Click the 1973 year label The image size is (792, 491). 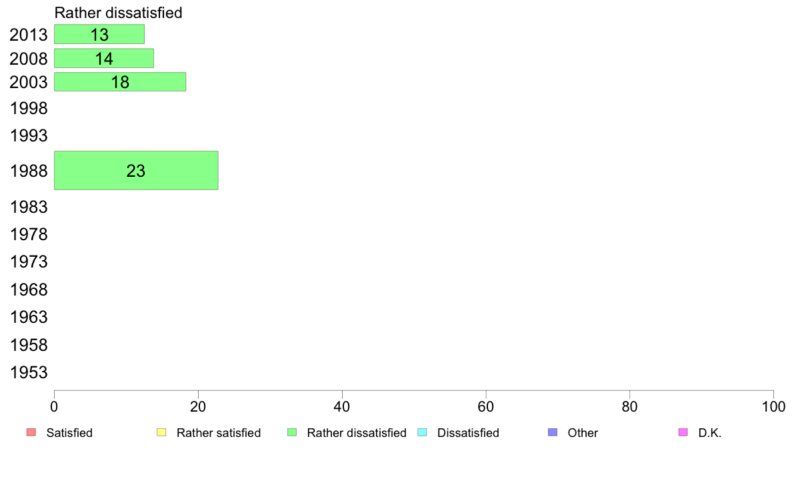click(x=29, y=262)
